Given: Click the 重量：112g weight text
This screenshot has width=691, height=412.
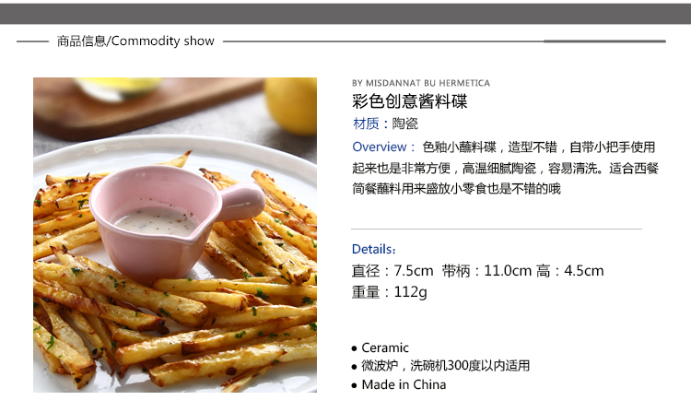Looking at the screenshot, I should [389, 292].
